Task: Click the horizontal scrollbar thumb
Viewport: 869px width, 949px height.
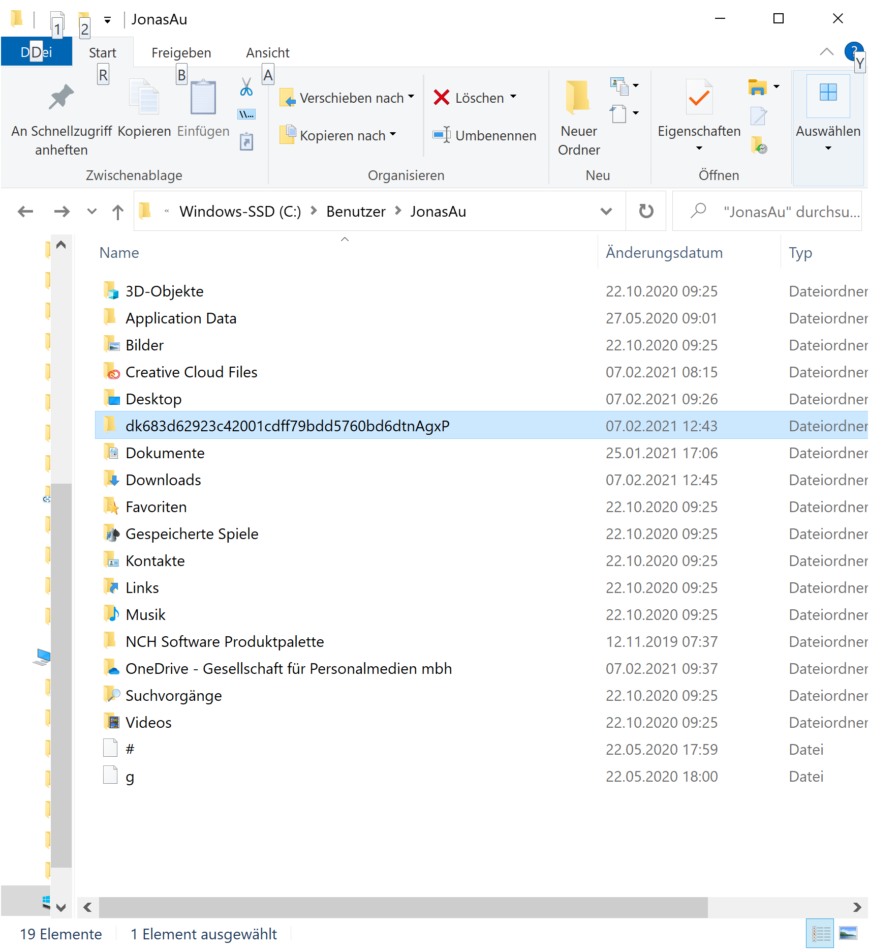Action: tap(403, 907)
